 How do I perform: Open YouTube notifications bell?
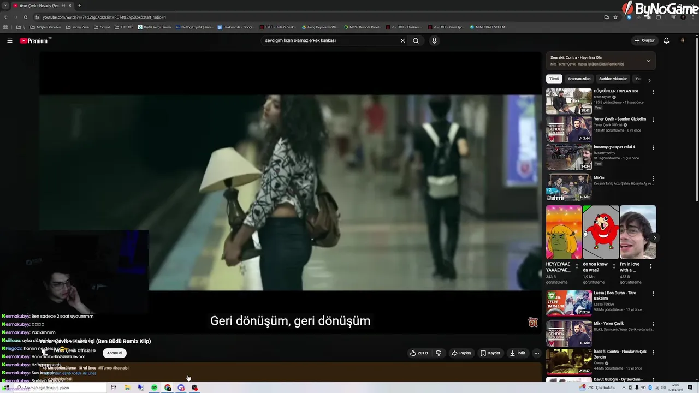[x=666, y=40]
